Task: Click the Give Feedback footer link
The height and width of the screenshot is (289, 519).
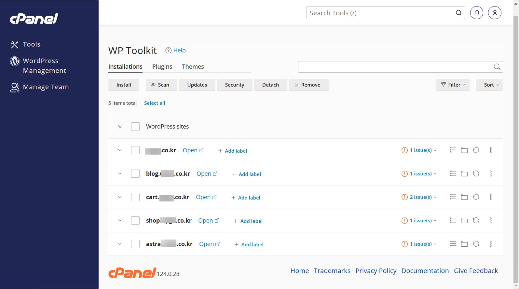Action: pyautogui.click(x=476, y=271)
